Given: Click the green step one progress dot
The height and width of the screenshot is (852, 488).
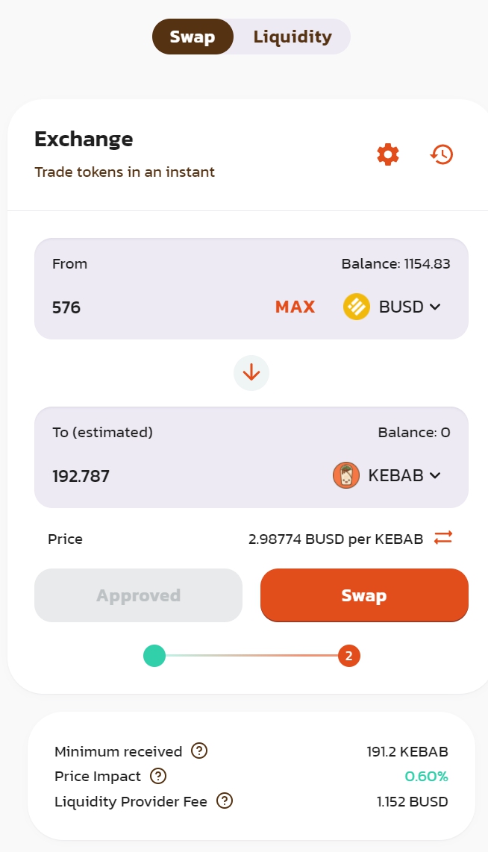Looking at the screenshot, I should coord(154,656).
